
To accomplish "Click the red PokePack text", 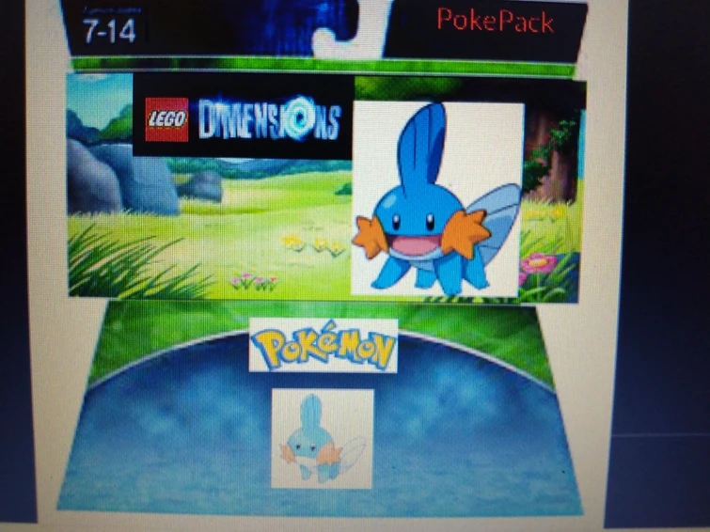I will pos(496,21).
